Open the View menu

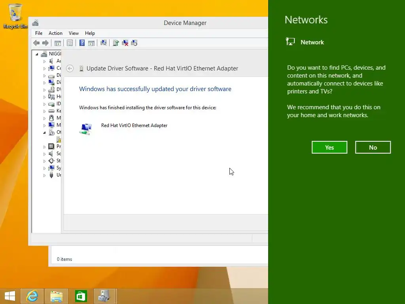[74, 33]
